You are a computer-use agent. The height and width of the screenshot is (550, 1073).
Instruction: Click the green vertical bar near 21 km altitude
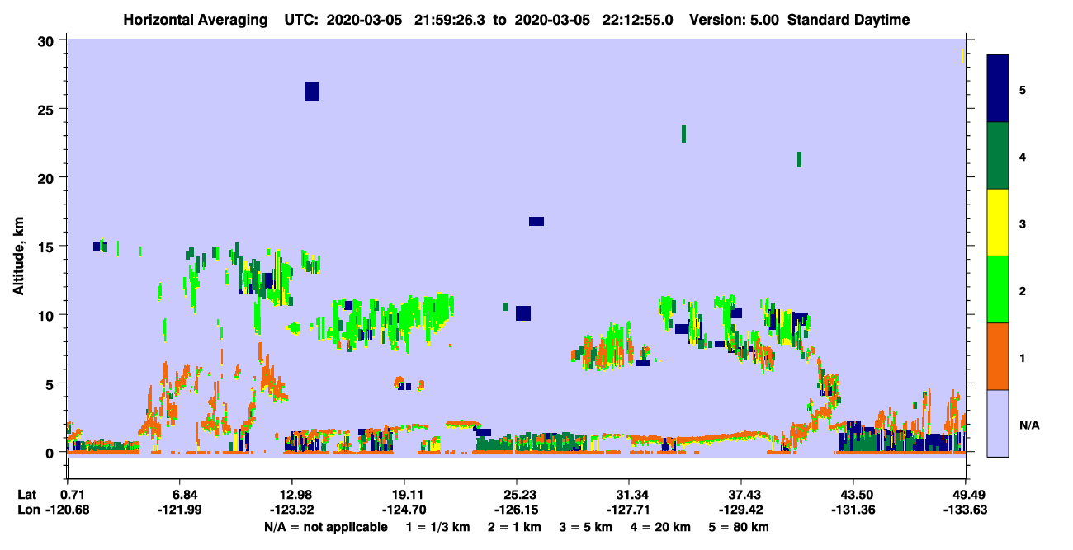point(799,159)
